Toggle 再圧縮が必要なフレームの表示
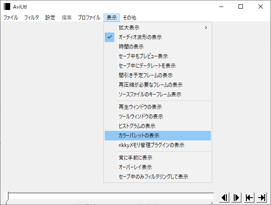Screen dimensions: 271x205 tap(158, 85)
